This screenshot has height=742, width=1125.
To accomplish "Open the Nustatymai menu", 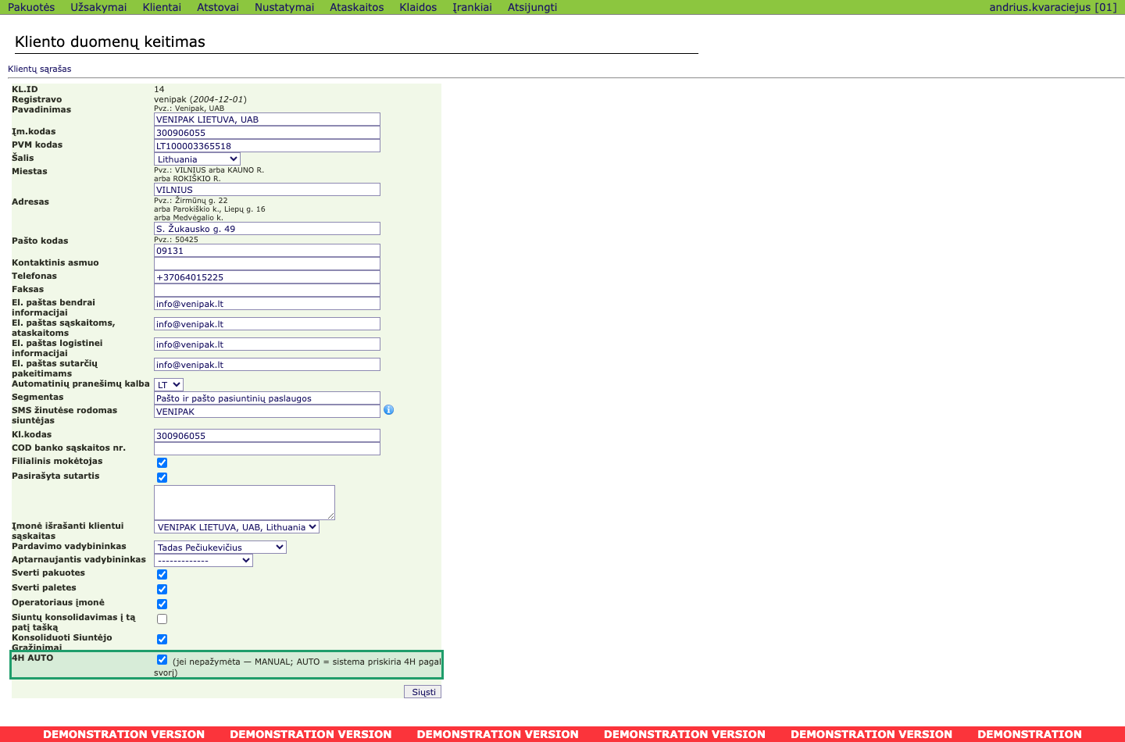I will tap(284, 7).
